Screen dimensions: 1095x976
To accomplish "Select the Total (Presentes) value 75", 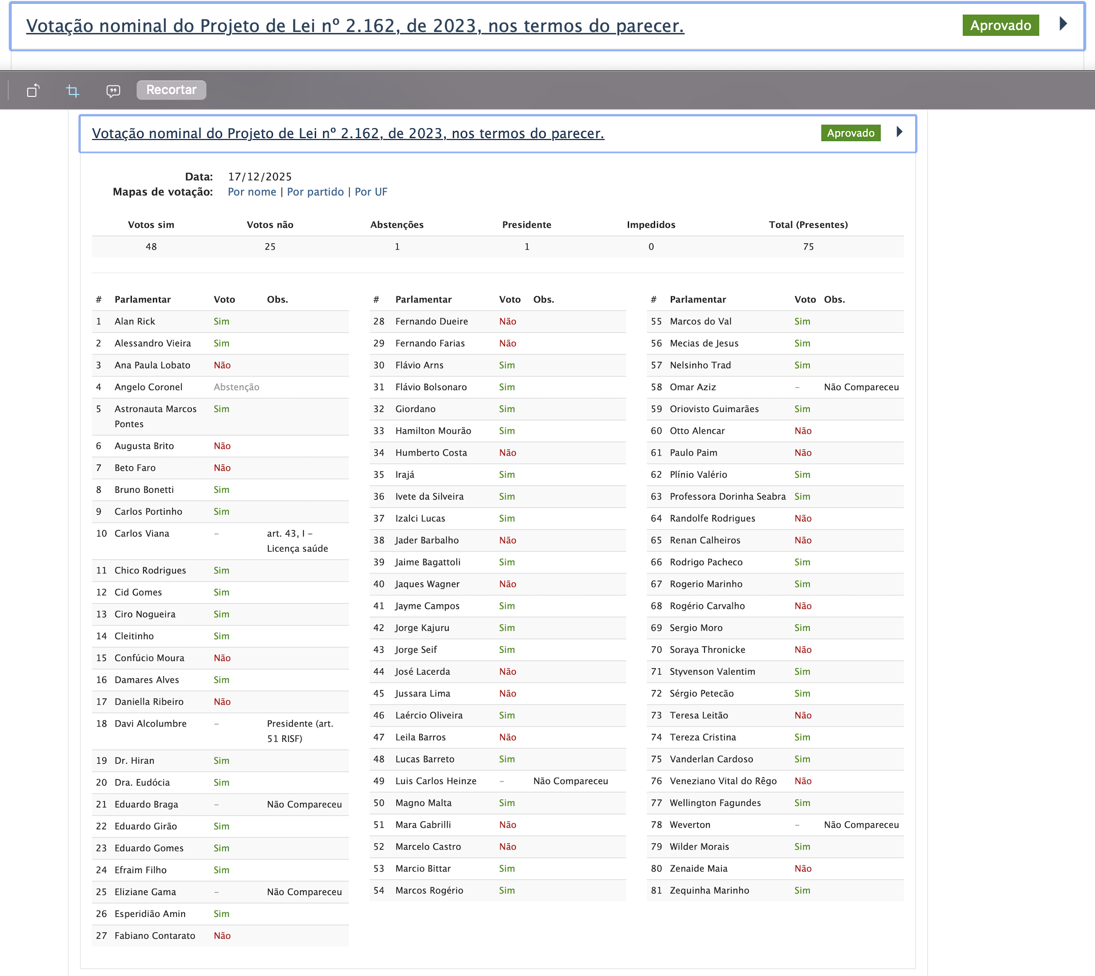I will coord(809,247).
